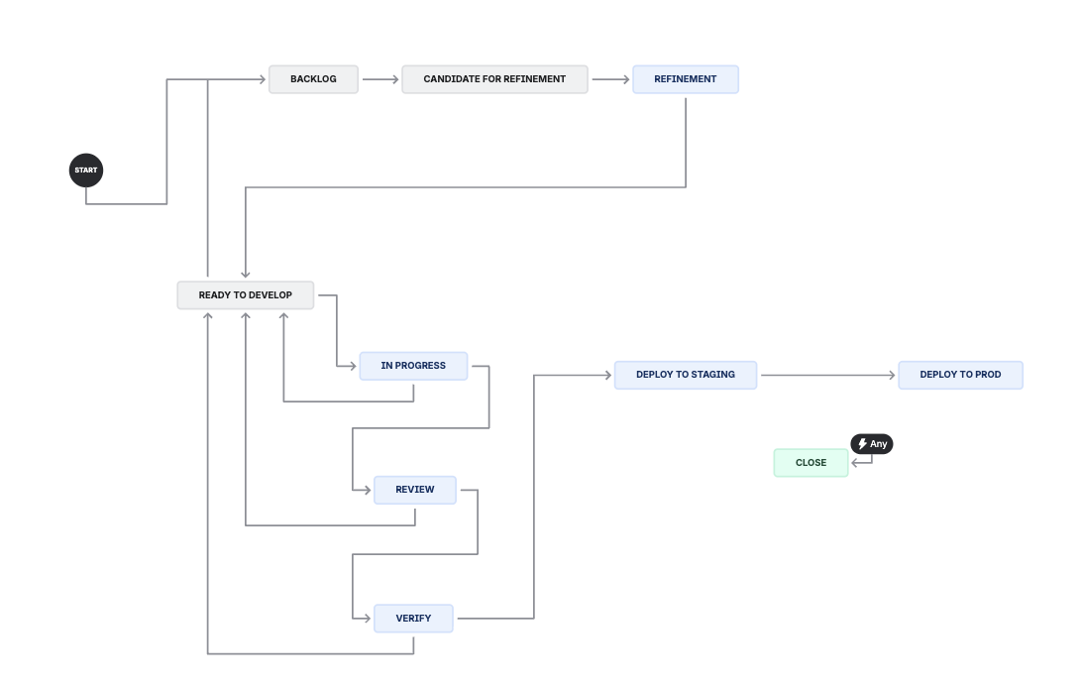Select the CANDIDATE FOR REFINEMENT status
Image resolution: width=1080 pixels, height=688 pixels.
point(494,79)
